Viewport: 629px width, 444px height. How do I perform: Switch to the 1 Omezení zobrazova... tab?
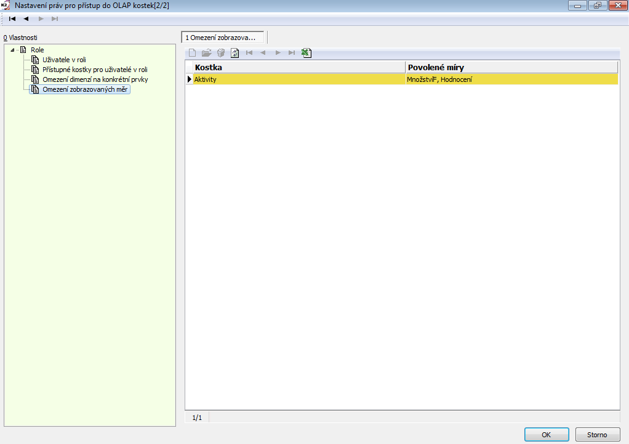coord(223,38)
